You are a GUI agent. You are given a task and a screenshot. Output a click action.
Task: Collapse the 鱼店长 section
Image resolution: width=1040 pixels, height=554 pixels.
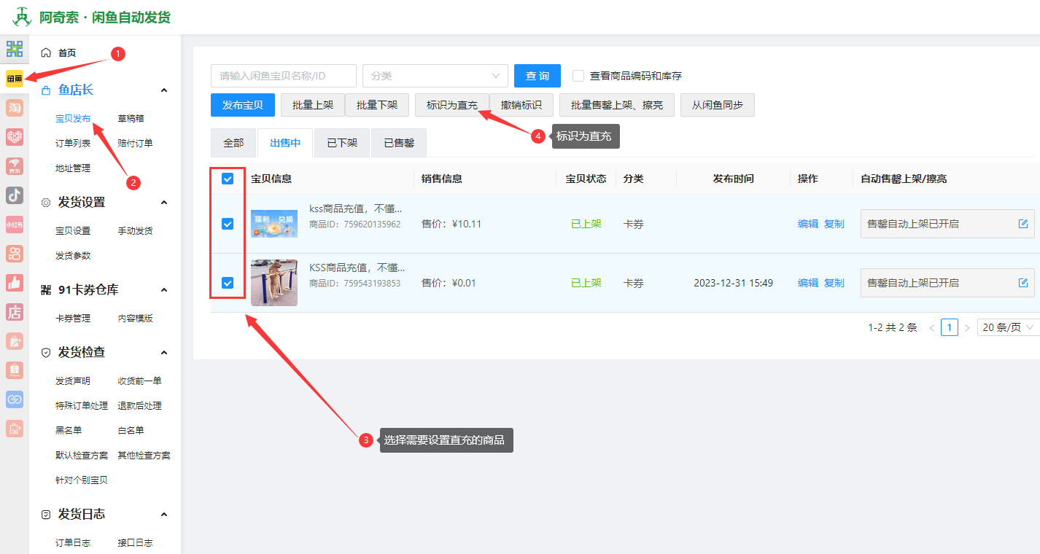164,90
